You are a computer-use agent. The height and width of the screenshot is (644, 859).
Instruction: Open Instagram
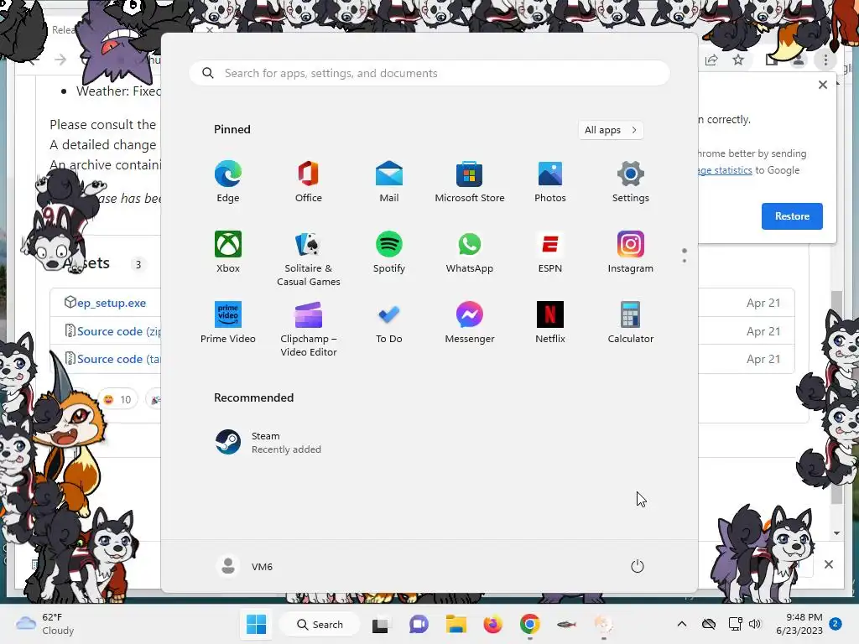pyautogui.click(x=631, y=252)
